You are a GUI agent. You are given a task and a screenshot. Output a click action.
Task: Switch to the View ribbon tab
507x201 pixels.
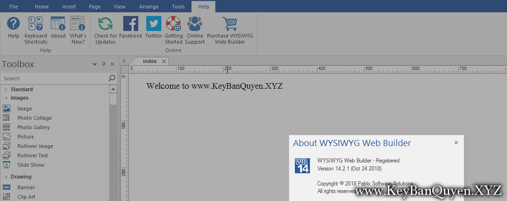pyautogui.click(x=119, y=7)
